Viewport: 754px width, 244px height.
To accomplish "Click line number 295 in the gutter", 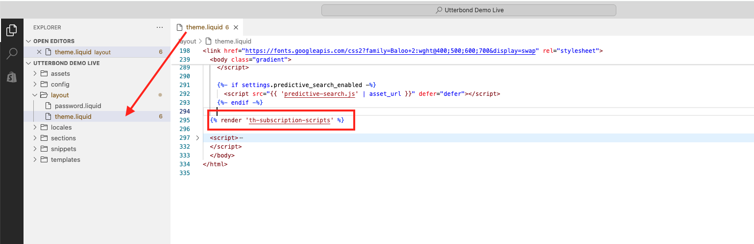I will point(184,120).
